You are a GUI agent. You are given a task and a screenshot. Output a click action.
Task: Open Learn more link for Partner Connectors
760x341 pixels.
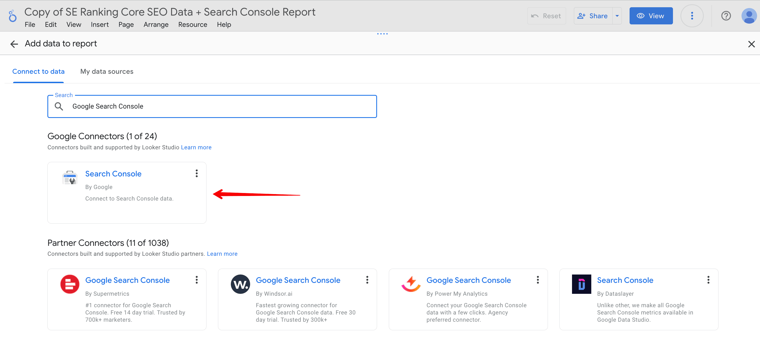[x=222, y=254]
